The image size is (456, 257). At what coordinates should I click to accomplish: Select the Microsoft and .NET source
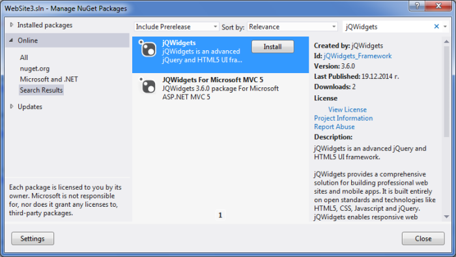click(49, 79)
